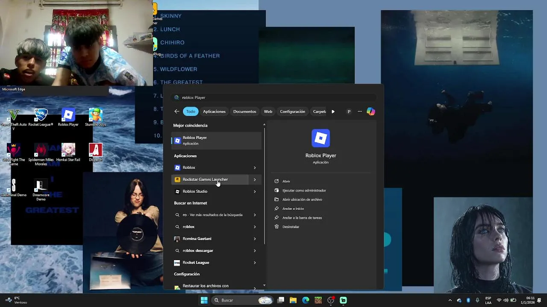Switch to Web filter tab
This screenshot has height=307, width=547.
(x=268, y=111)
